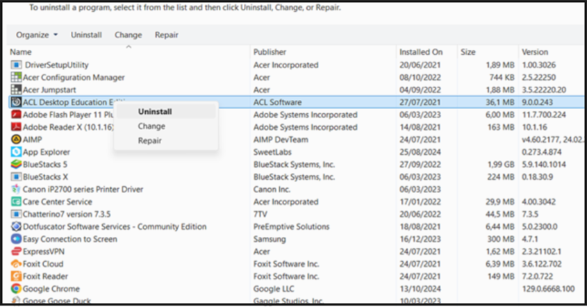
Task: Click the ACL Desktop Education Edition icon
Action: (16, 102)
